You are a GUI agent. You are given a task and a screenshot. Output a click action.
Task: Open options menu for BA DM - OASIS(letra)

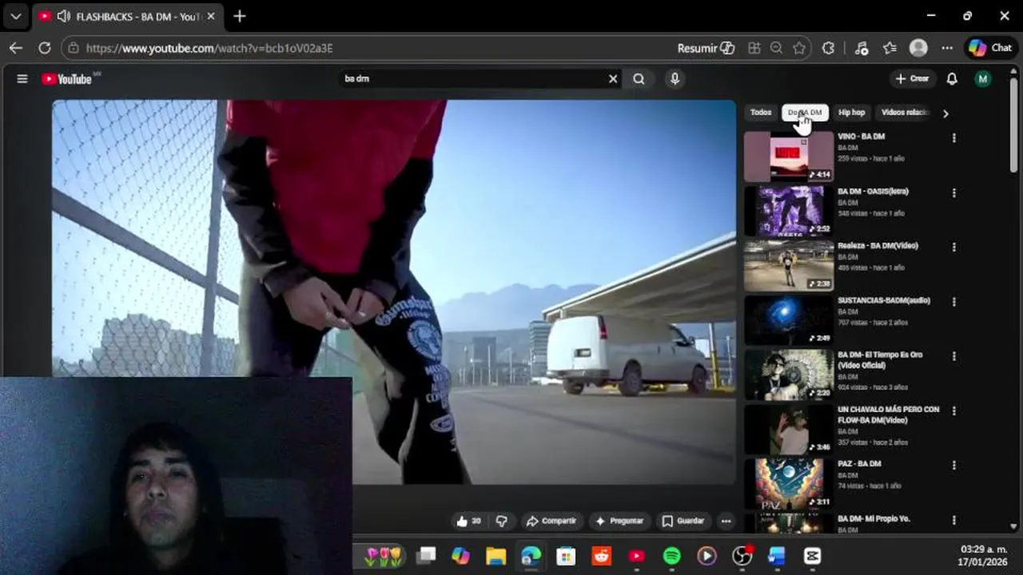pyautogui.click(x=953, y=192)
